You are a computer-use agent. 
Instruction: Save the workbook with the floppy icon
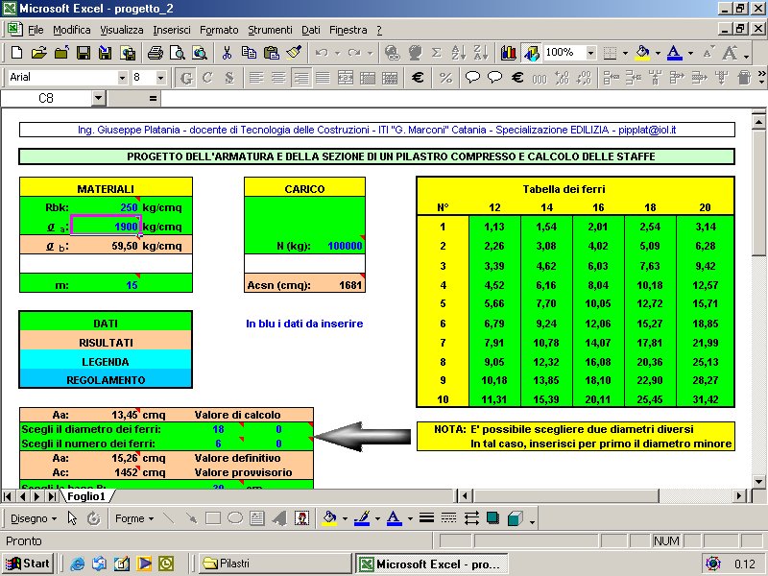(84, 53)
